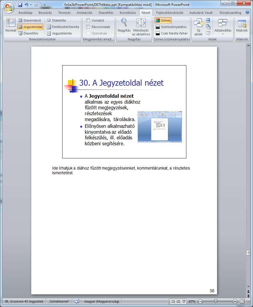Go to the next slide with the double down arrow

(x=248, y=296)
